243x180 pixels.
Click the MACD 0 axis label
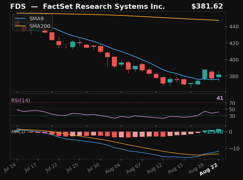[x=231, y=132]
